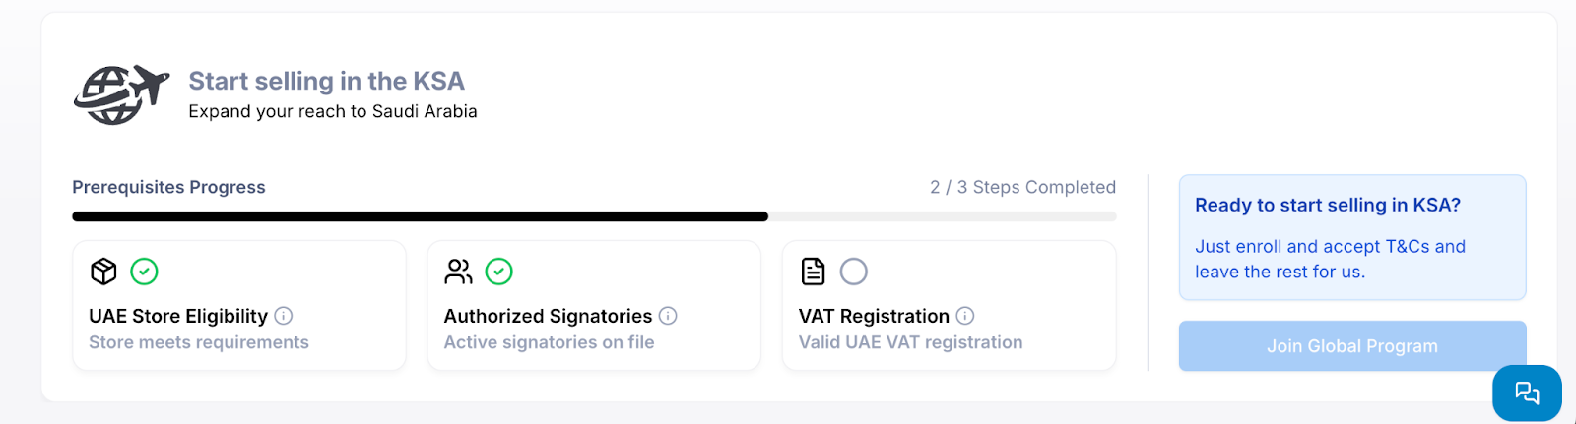Click the Ready to start selling in KSA banner
The height and width of the screenshot is (424, 1576).
(x=1352, y=237)
